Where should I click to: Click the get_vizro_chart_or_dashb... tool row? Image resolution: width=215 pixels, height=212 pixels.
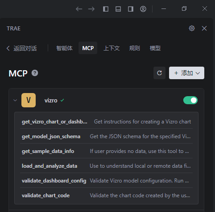point(106,122)
